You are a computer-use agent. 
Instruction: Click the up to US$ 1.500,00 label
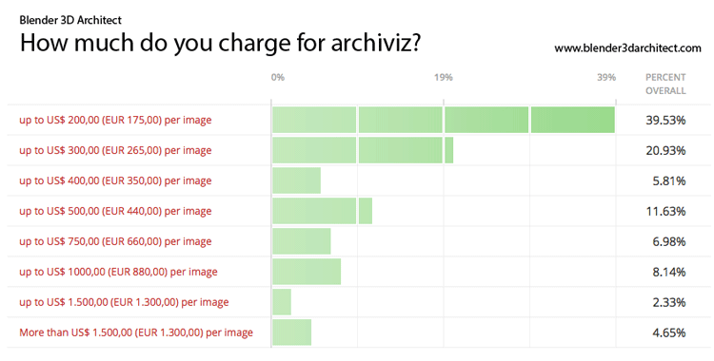(x=124, y=302)
